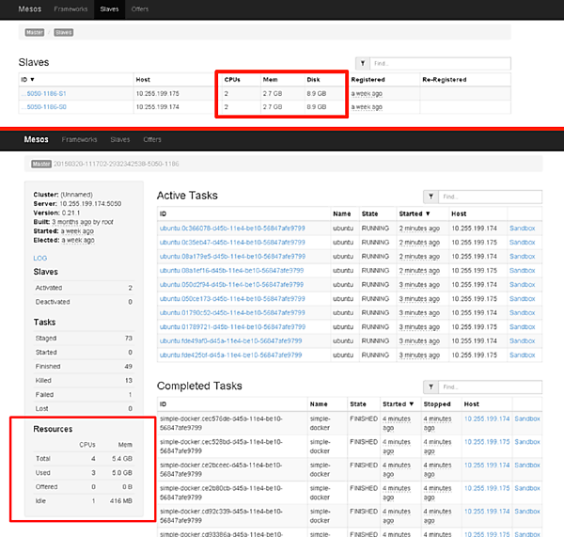This screenshot has width=564, height=537.
Task: Open the LOG link in the cluster sidebar
Action: pyautogui.click(x=39, y=257)
